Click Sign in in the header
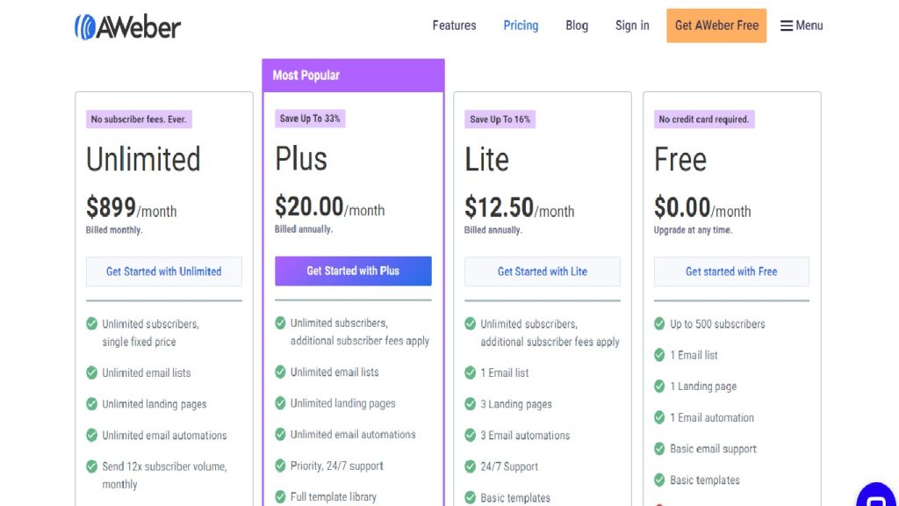The height and width of the screenshot is (506, 899). [x=632, y=25]
